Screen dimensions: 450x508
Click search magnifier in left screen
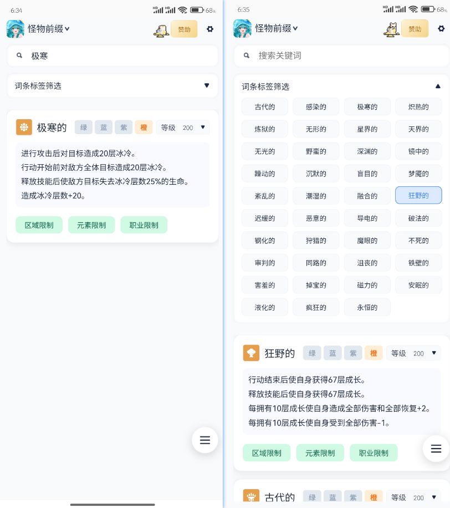tap(19, 55)
